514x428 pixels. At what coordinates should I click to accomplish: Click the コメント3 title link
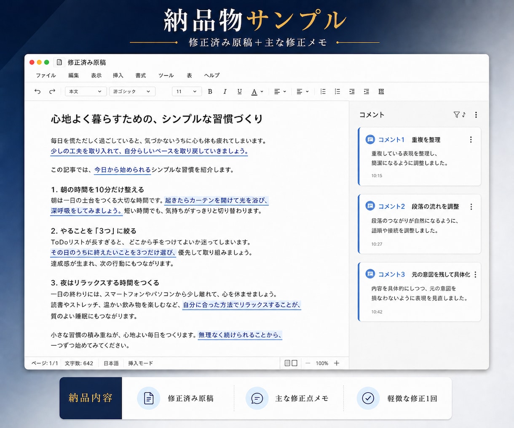pyautogui.click(x=391, y=274)
